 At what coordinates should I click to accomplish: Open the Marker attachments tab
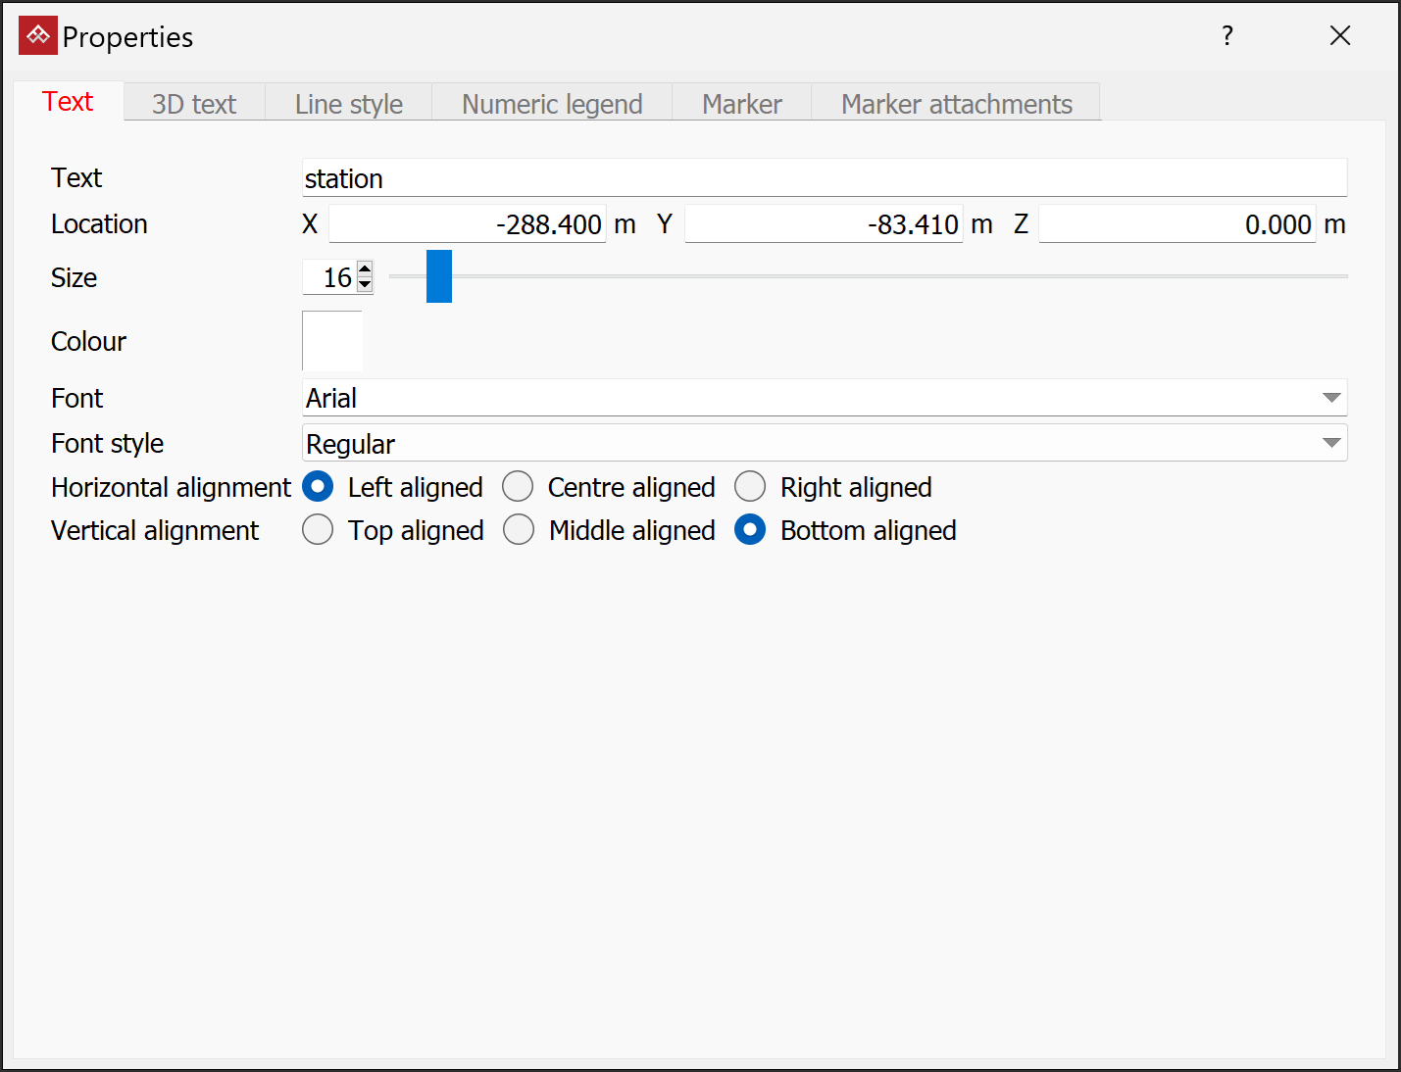(956, 104)
